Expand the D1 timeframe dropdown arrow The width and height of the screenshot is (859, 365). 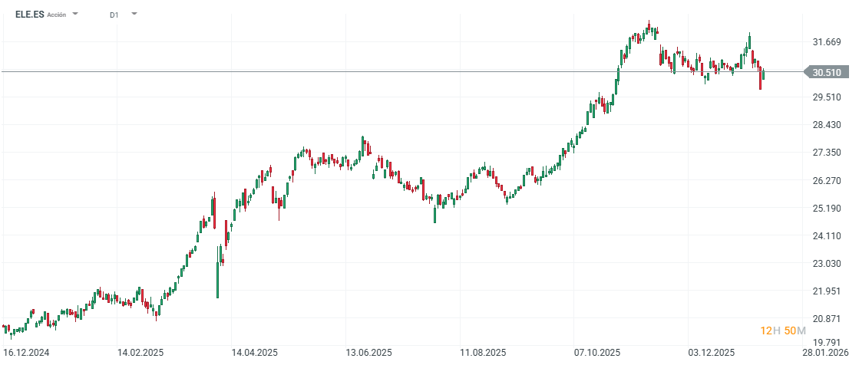click(134, 14)
